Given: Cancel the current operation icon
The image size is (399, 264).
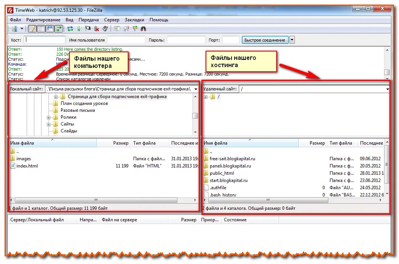Looking at the screenshot, I should point(88,29).
